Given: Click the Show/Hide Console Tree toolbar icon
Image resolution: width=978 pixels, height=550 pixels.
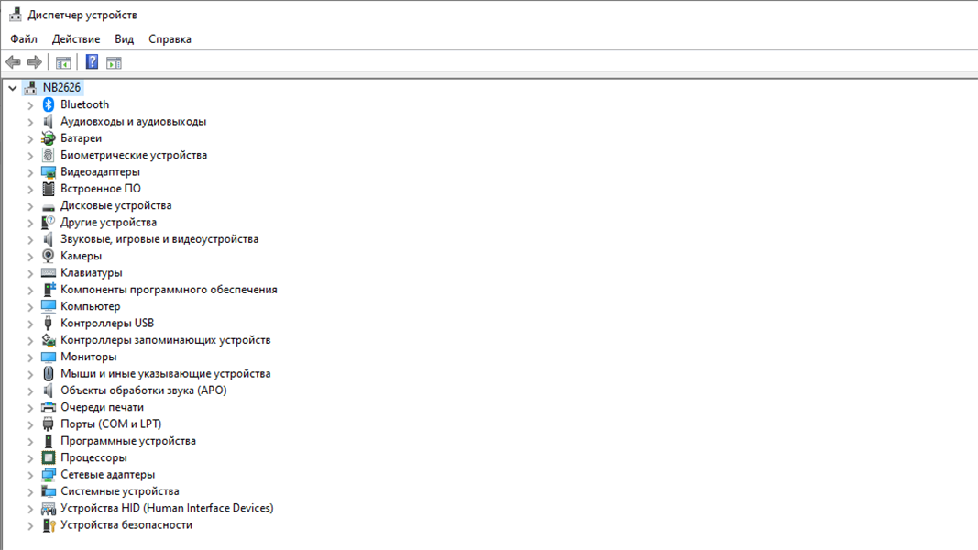Looking at the screenshot, I should click(x=63, y=62).
